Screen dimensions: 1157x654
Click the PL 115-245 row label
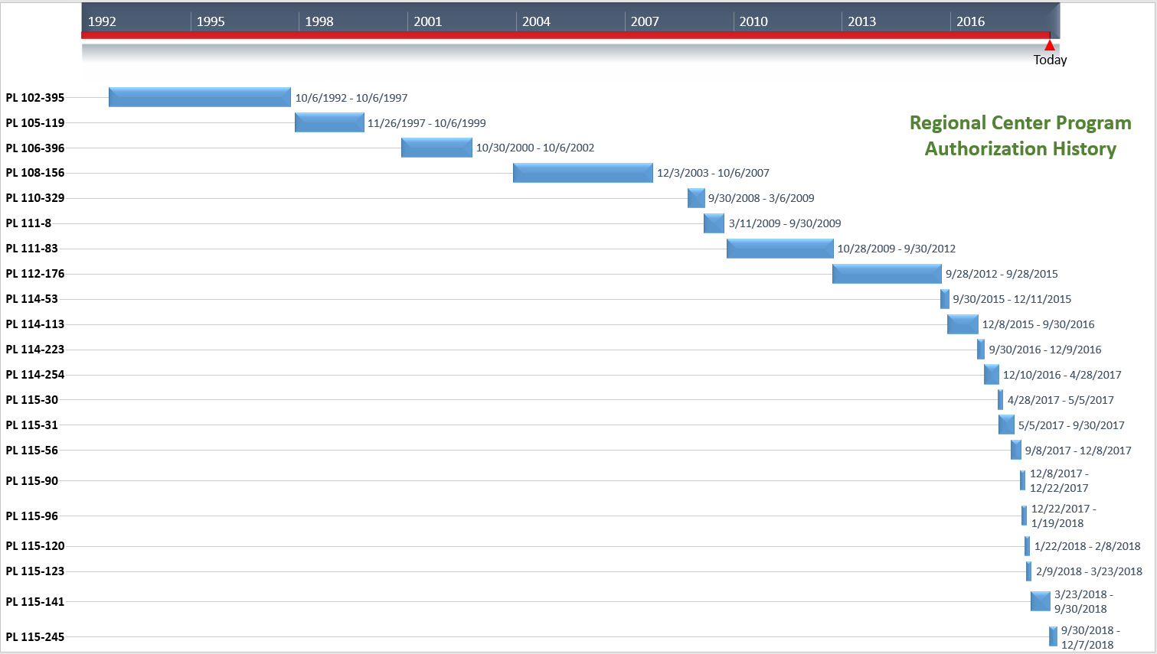(35, 636)
